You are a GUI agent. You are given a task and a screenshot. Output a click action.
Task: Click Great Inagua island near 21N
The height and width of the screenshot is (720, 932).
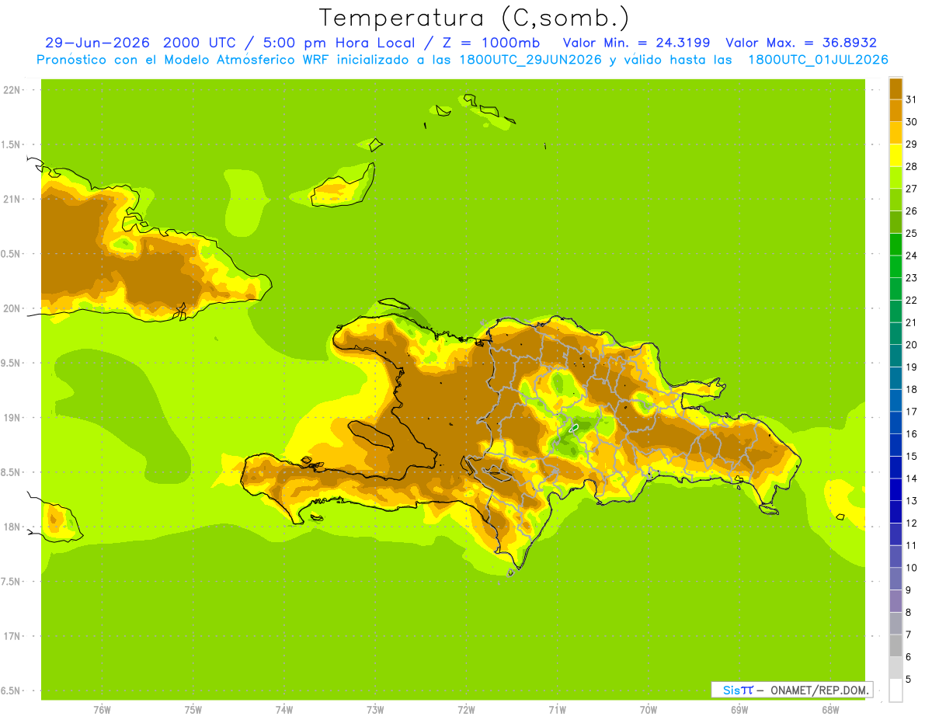[343, 186]
